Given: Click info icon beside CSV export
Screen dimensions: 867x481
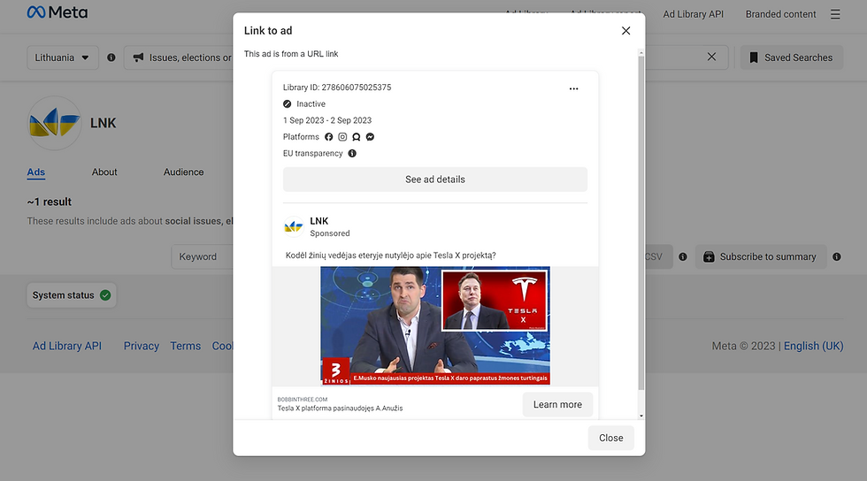Looking at the screenshot, I should point(683,256).
